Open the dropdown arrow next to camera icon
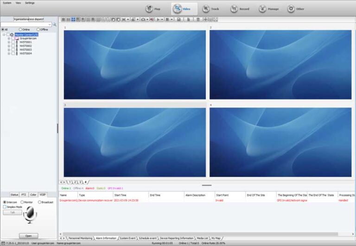The width and height of the screenshot is (356, 246). (x=147, y=19)
